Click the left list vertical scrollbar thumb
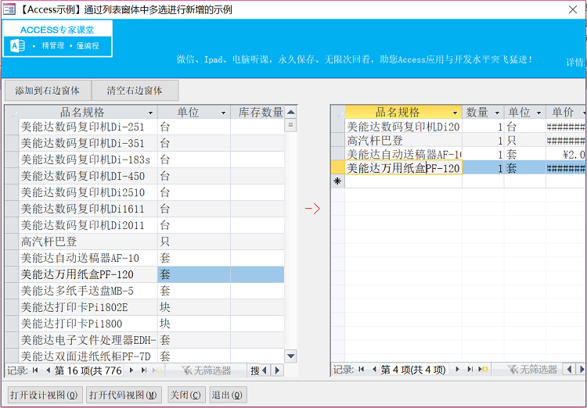 pyautogui.click(x=290, y=125)
